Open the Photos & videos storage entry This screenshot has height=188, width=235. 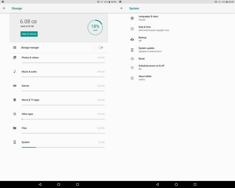[x=30, y=57]
